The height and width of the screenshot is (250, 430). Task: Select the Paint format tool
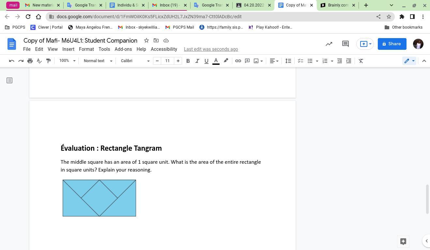48,61
